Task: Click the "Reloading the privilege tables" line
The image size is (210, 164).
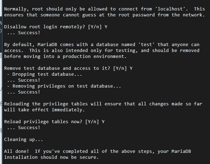Action: coord(45,104)
